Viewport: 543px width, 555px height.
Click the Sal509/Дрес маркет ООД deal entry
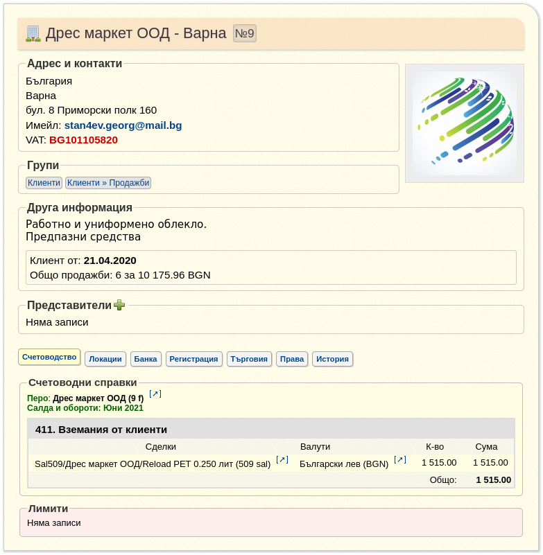[153, 464]
